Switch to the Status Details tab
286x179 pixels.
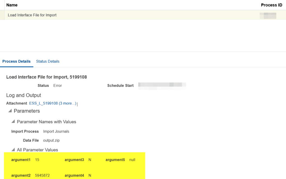[47, 62]
